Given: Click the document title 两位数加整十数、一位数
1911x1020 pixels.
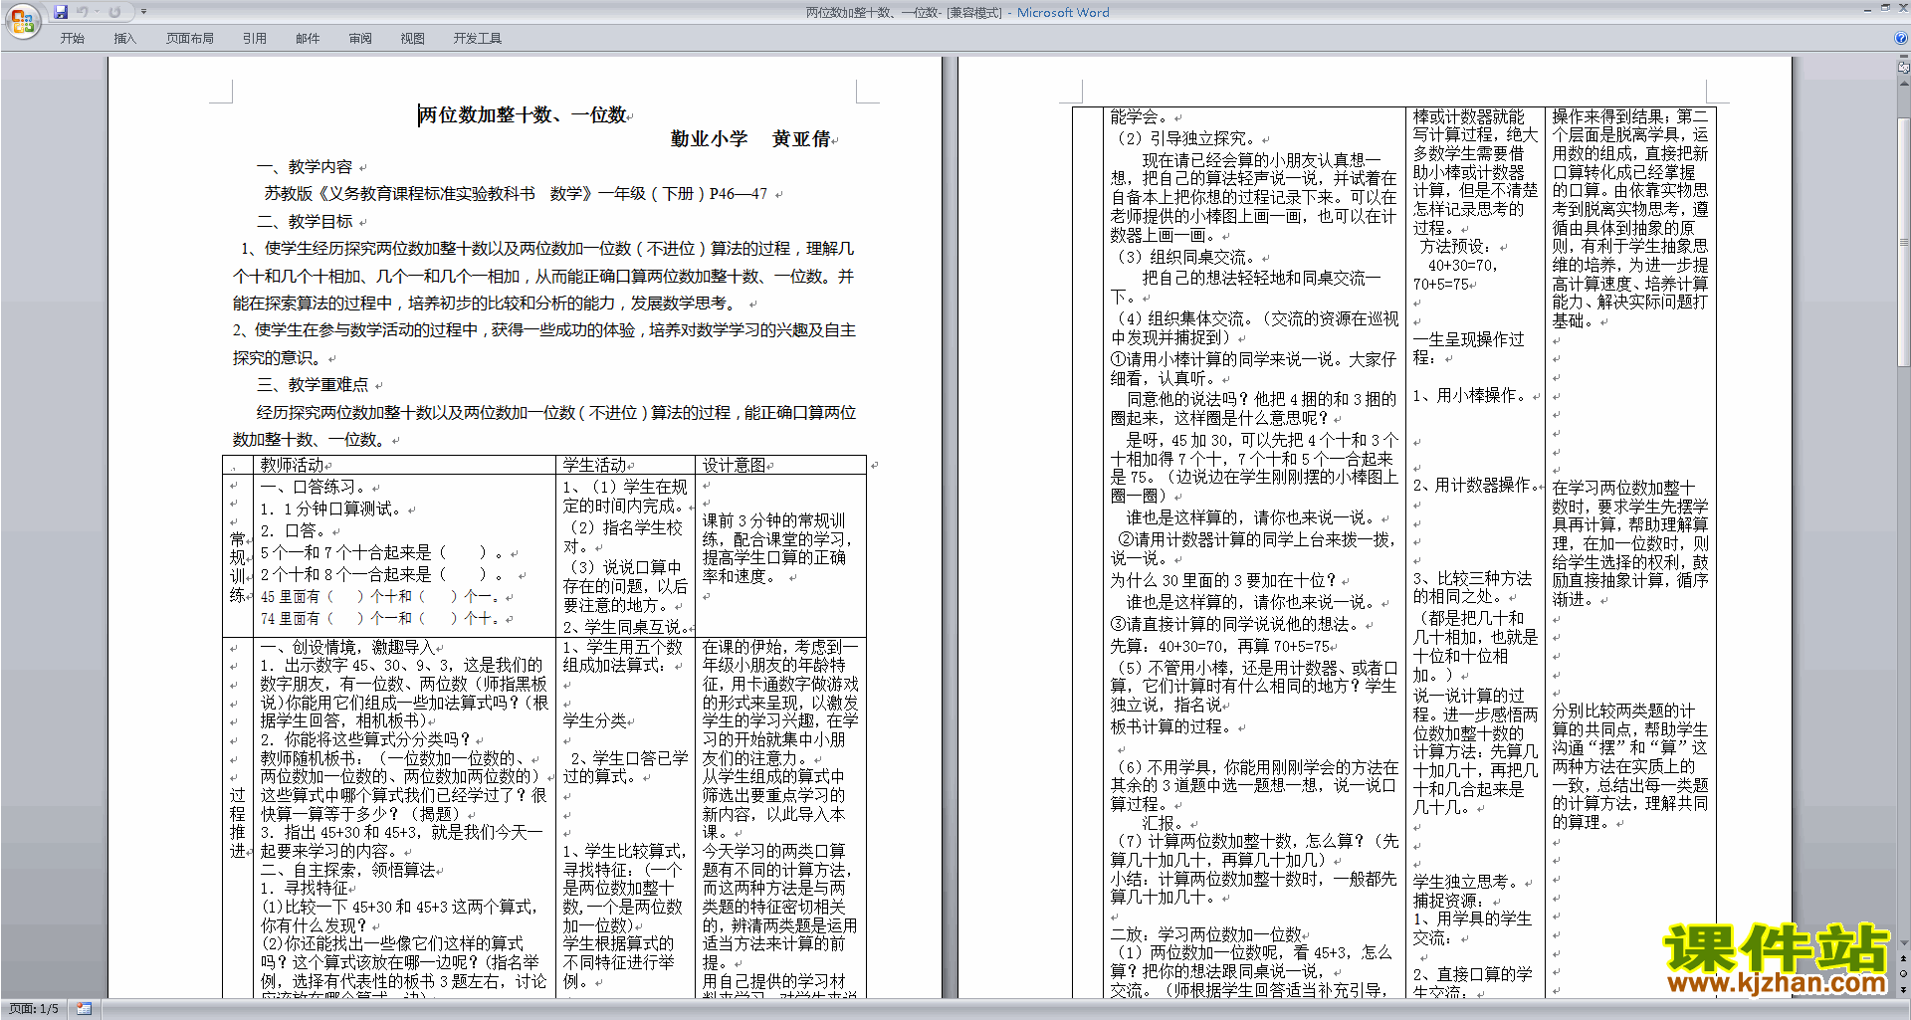Looking at the screenshot, I should tap(524, 115).
